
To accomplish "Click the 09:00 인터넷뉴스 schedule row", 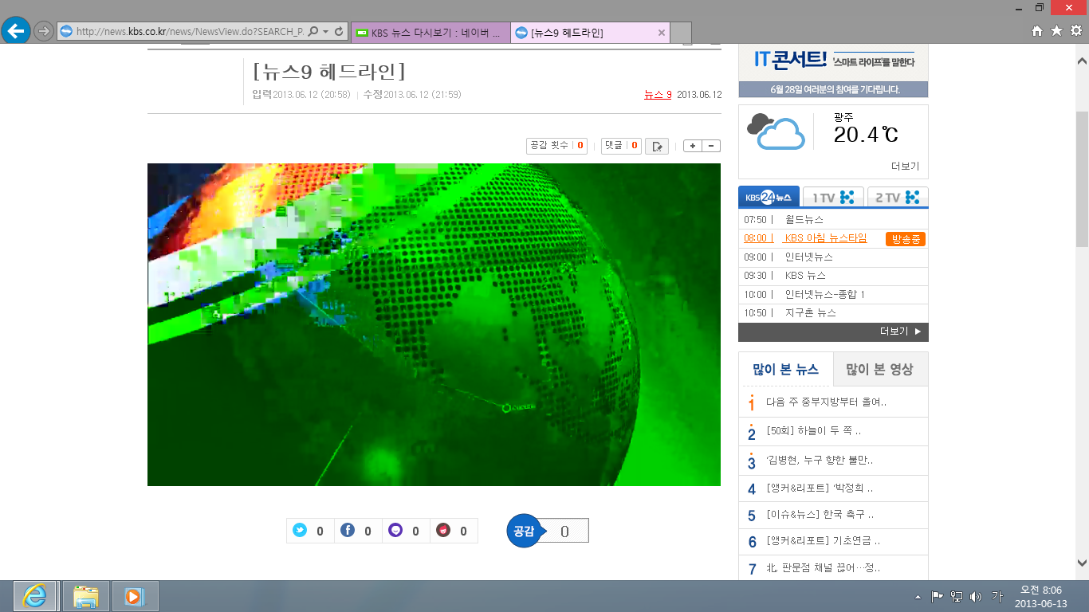I will point(833,257).
